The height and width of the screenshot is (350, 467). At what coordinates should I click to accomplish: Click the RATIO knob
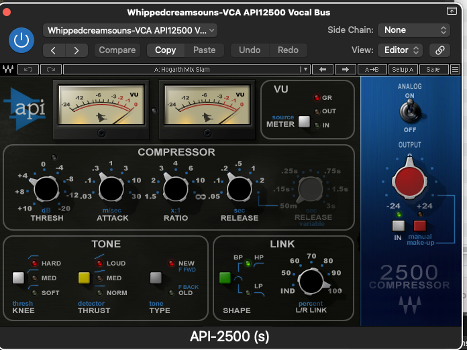(x=176, y=188)
